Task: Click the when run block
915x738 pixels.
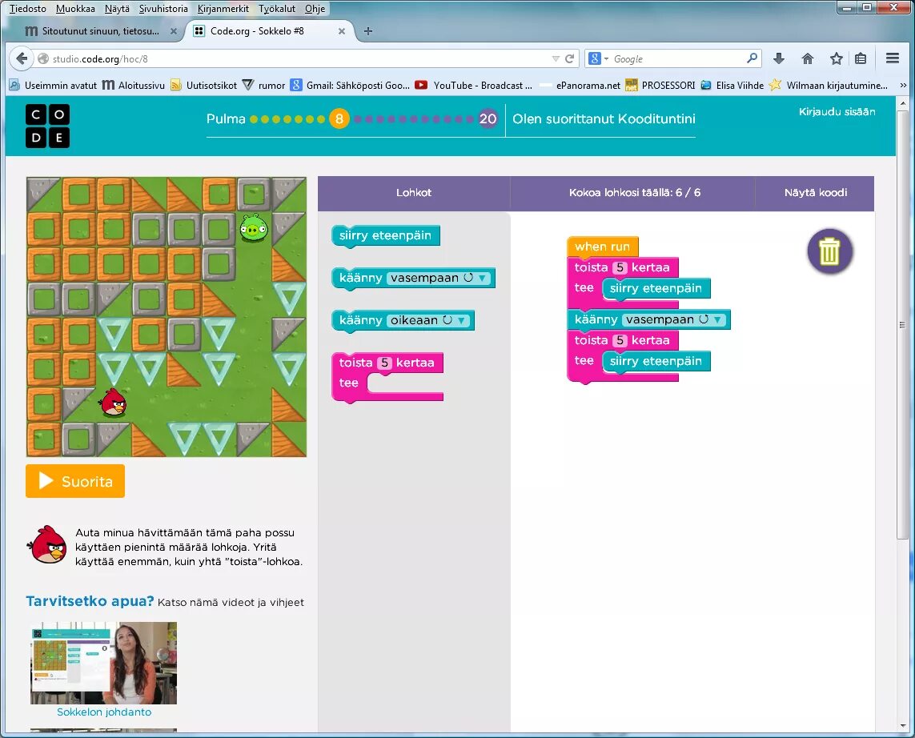Action: coord(602,247)
